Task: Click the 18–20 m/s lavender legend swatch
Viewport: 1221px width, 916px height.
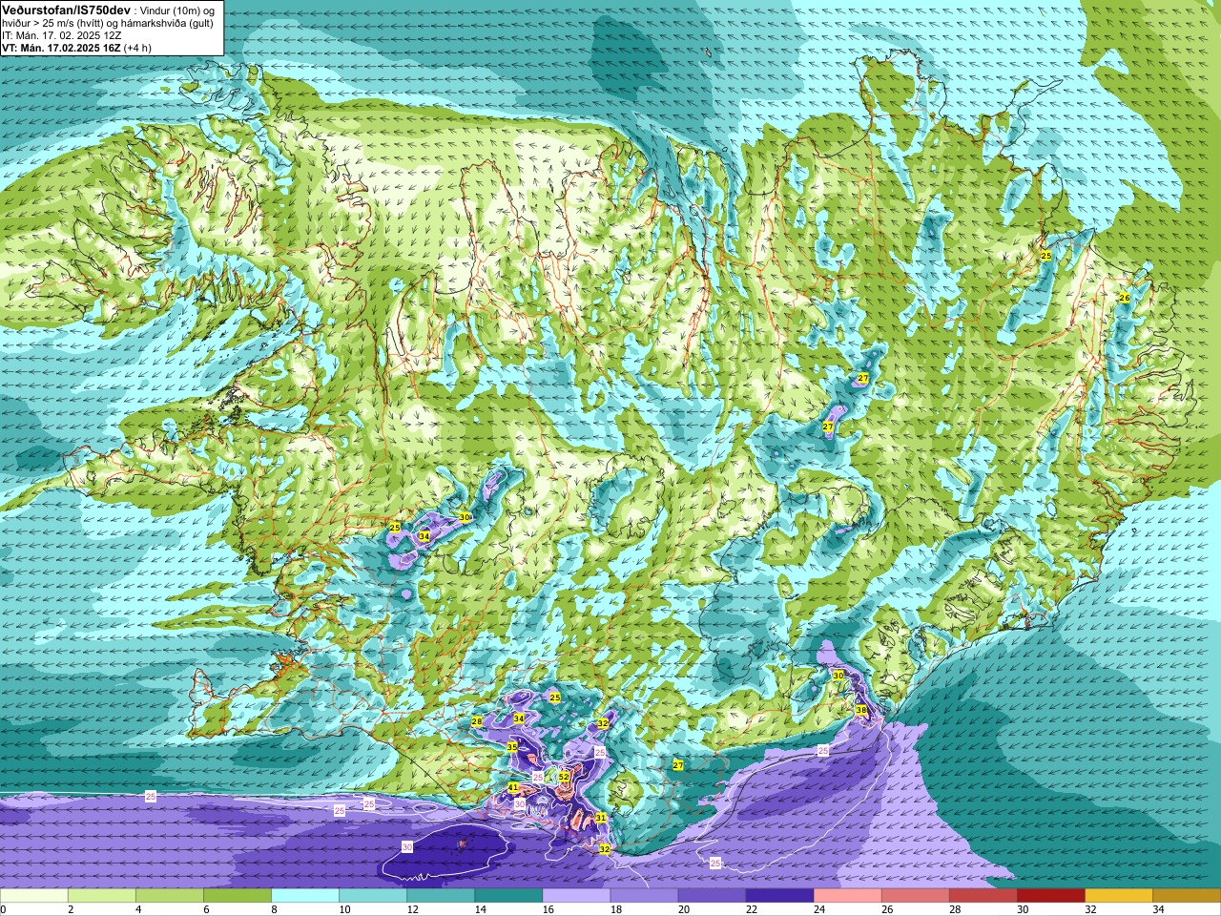Action: 644,896
